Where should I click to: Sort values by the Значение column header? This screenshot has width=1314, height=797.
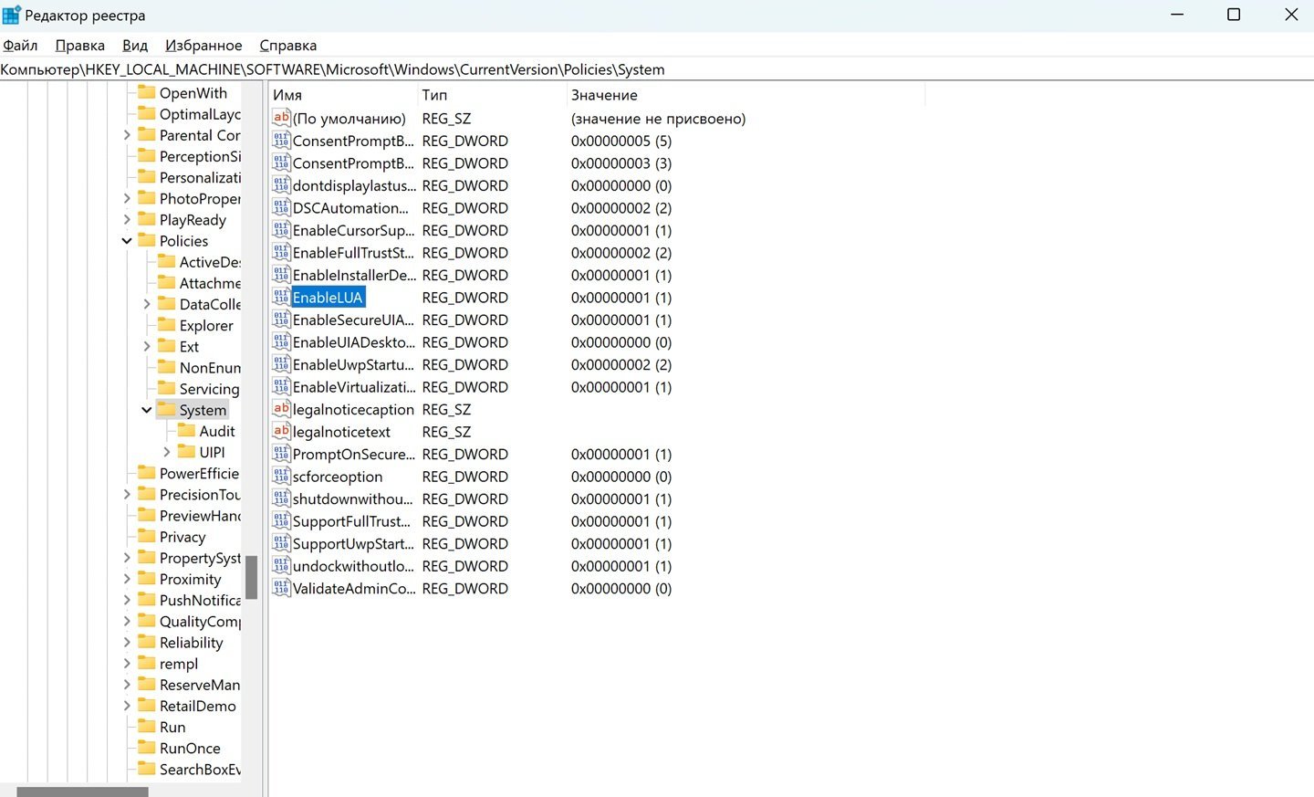(x=745, y=95)
